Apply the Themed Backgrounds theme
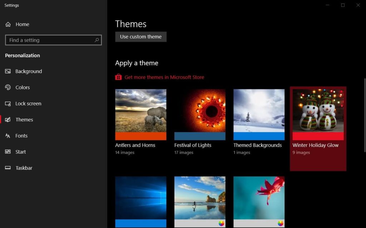This screenshot has width=366, height=228. pos(258,114)
